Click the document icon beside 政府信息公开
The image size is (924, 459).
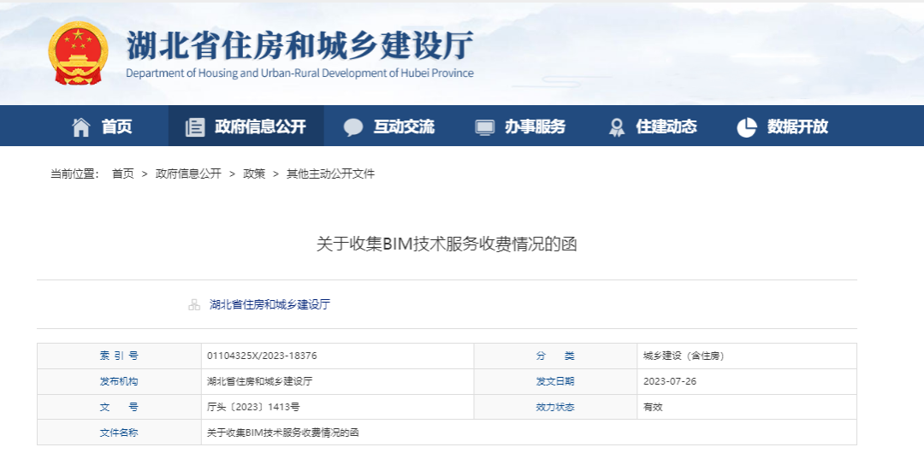tap(195, 127)
